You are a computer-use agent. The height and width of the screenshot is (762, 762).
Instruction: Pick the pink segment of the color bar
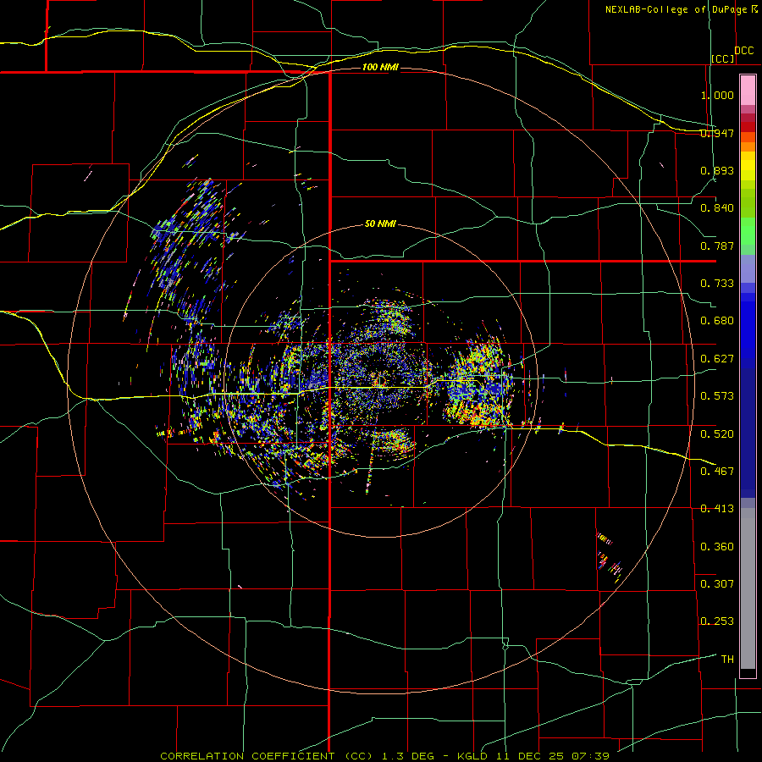point(748,90)
